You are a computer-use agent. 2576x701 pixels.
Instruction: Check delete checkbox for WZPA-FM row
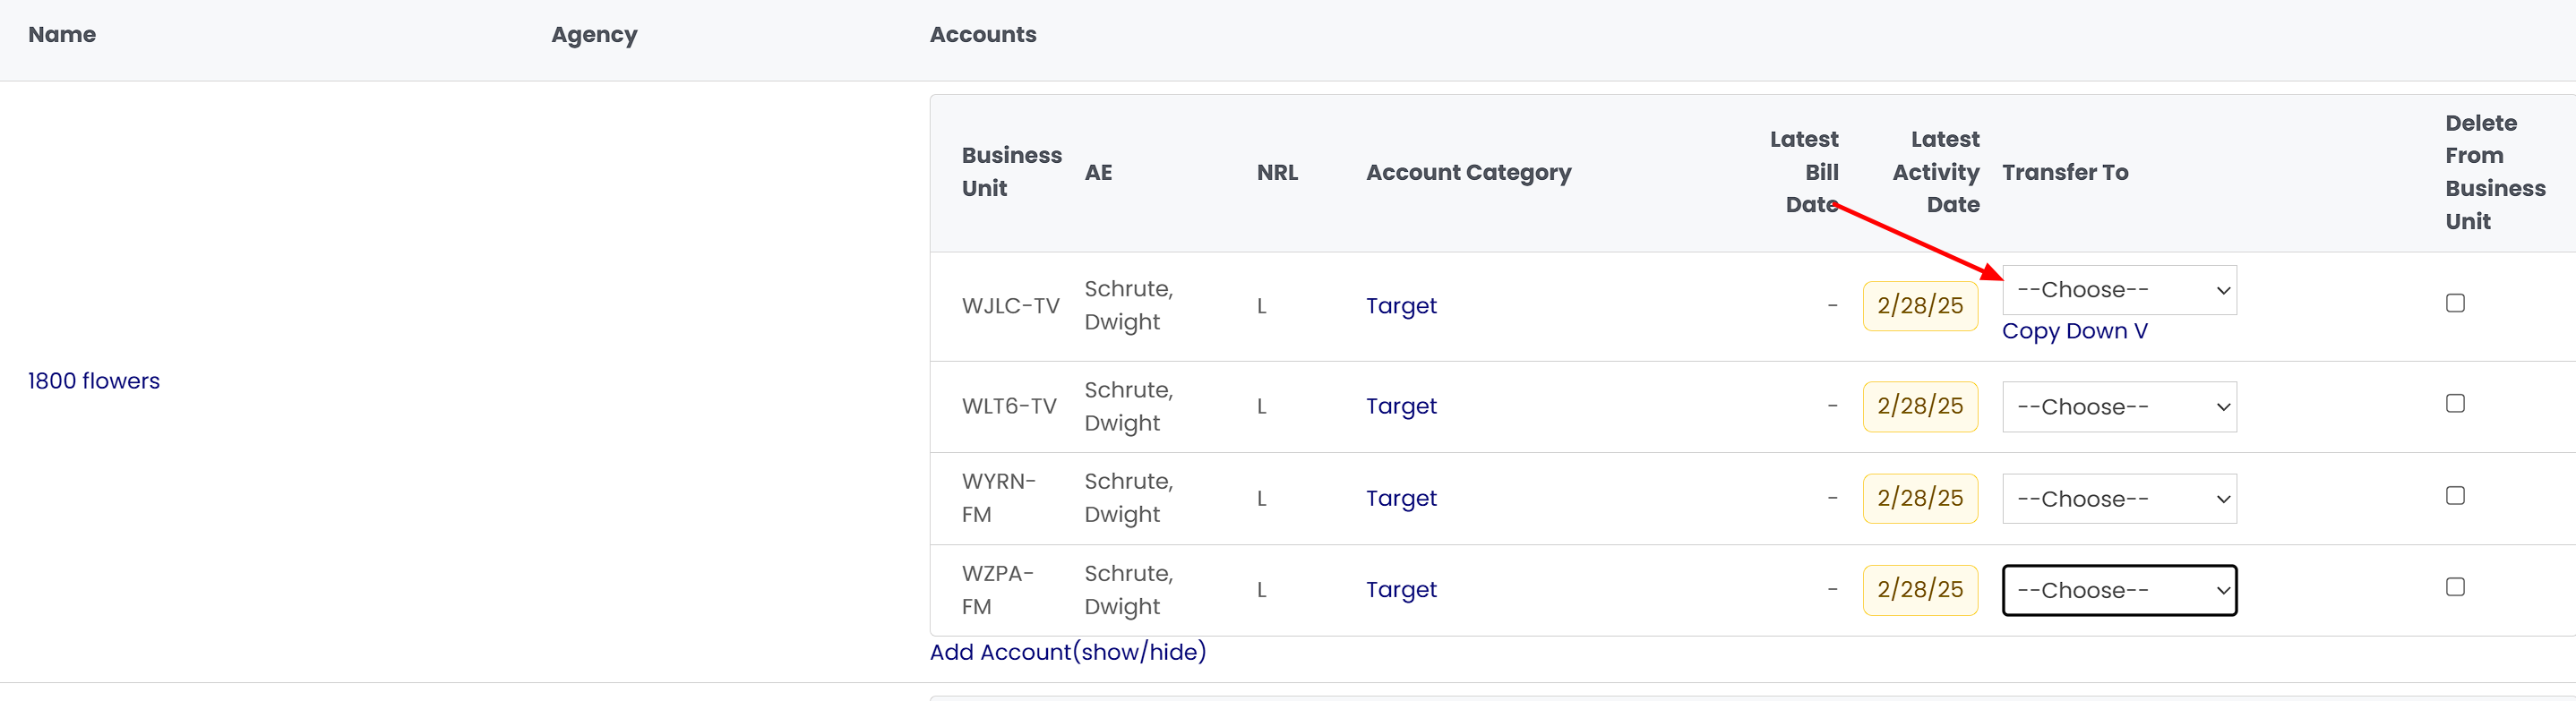click(2455, 587)
